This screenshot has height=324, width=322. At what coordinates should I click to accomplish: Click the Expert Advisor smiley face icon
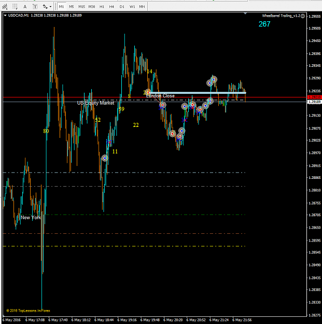coord(303,16)
